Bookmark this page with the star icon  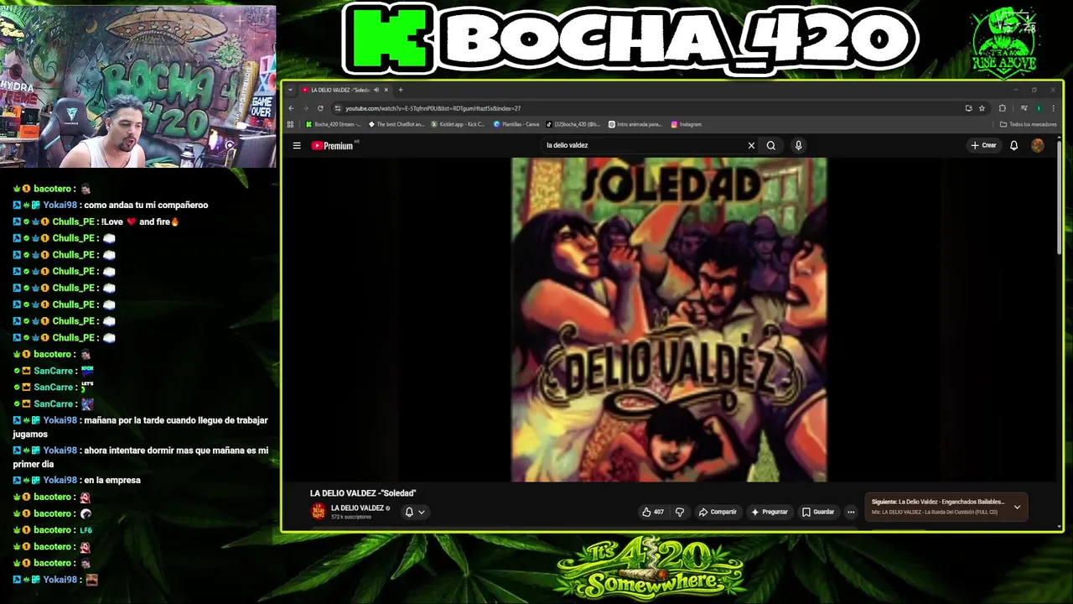tap(982, 108)
